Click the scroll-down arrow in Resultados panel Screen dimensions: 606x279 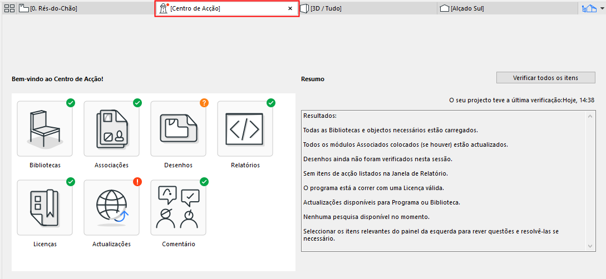(x=592, y=246)
